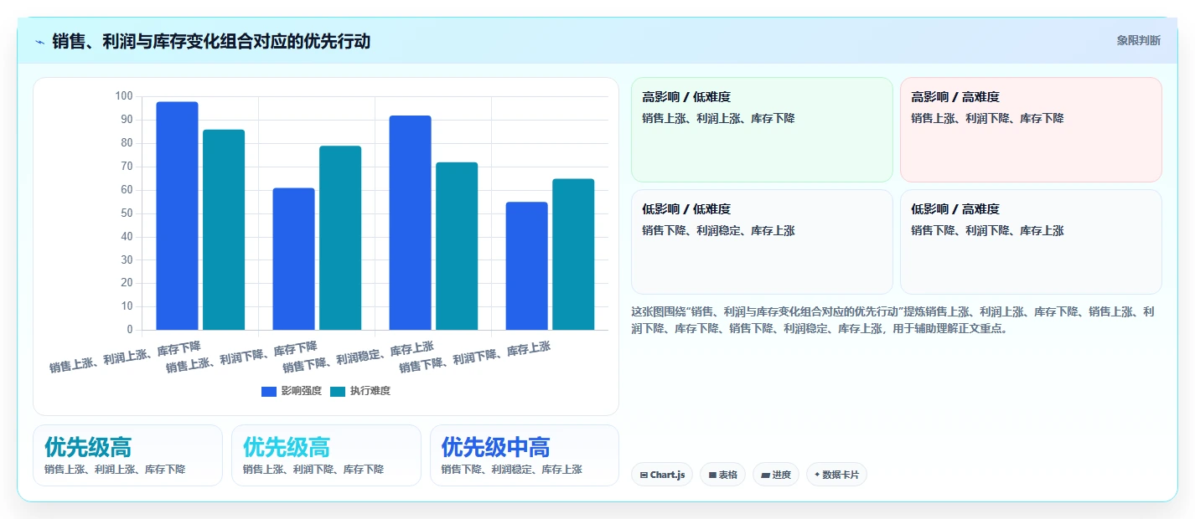Select 优先级高 card for 利润下降、库存下降
The width and height of the screenshot is (1195, 519).
(326, 455)
